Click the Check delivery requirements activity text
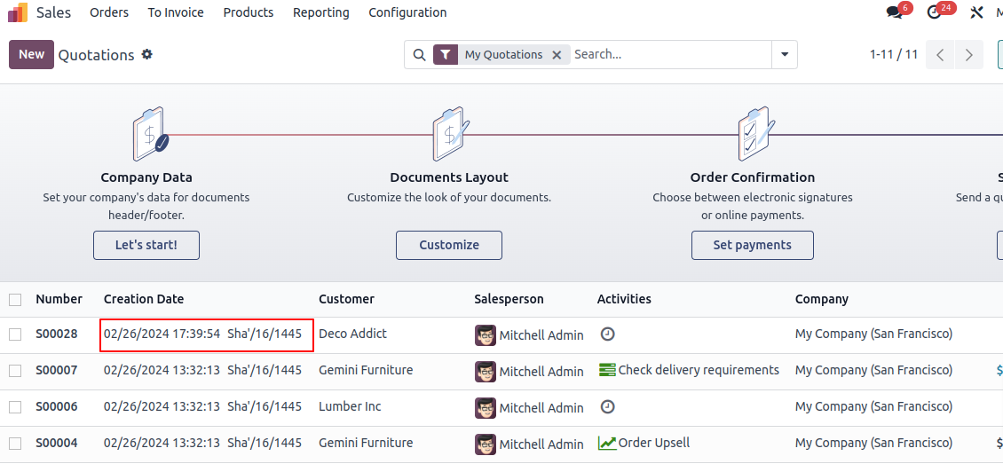1003x464 pixels. pos(699,370)
